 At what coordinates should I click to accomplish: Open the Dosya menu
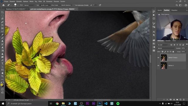click(x=6, y=1)
